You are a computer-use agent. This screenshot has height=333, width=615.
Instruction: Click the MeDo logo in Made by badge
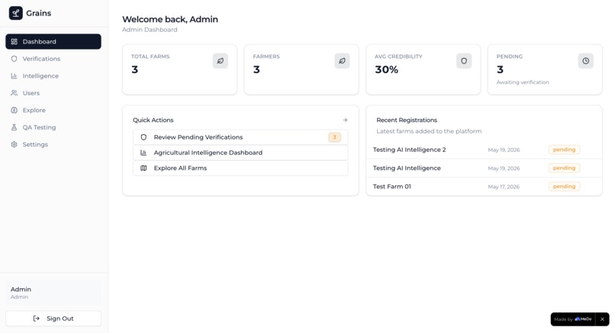583,319
